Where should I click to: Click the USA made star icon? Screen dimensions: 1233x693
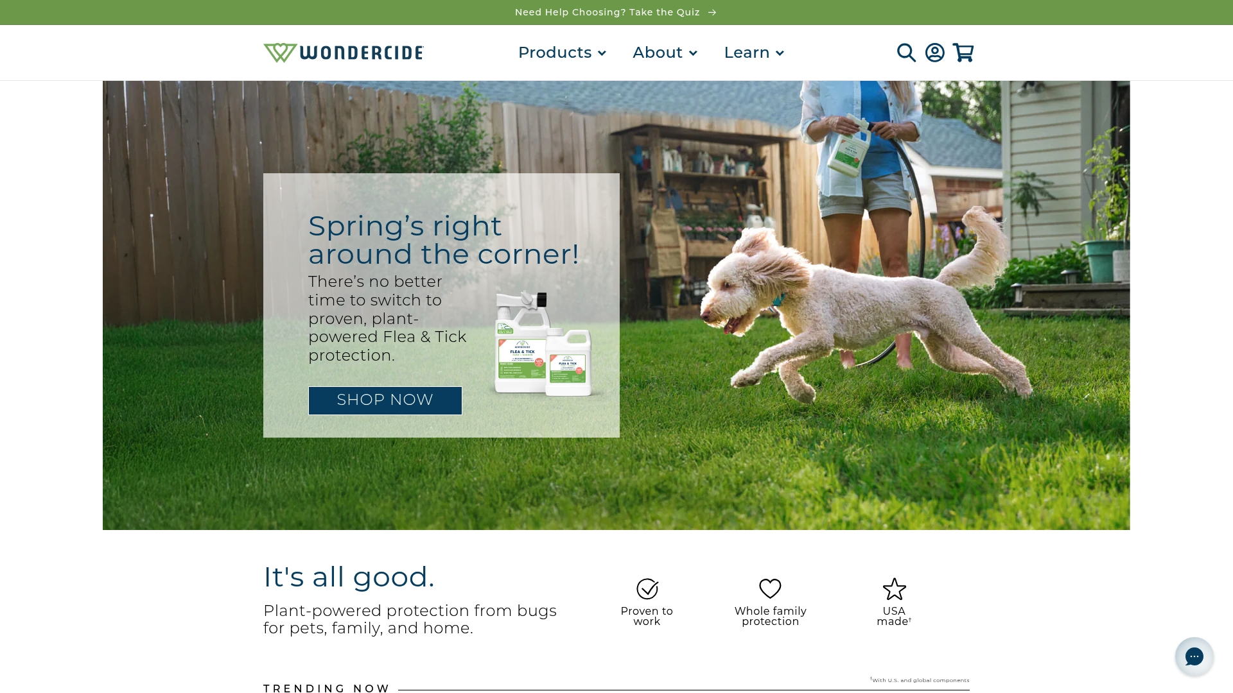tap(894, 588)
